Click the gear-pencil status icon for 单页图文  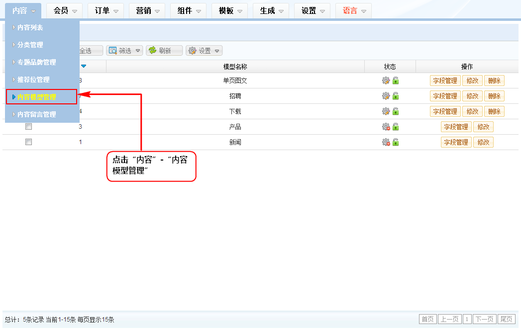(x=386, y=81)
